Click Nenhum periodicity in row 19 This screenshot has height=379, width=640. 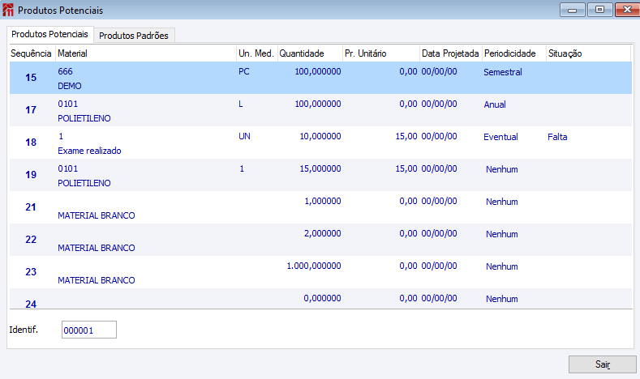pyautogui.click(x=501, y=169)
